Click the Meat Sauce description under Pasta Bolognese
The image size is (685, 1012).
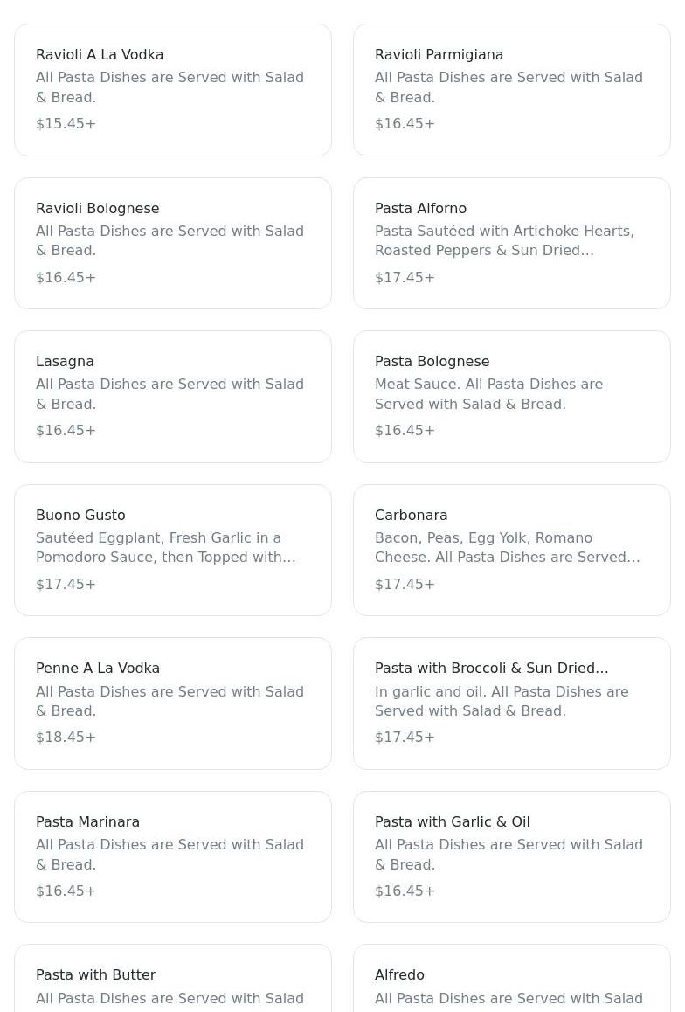(488, 394)
